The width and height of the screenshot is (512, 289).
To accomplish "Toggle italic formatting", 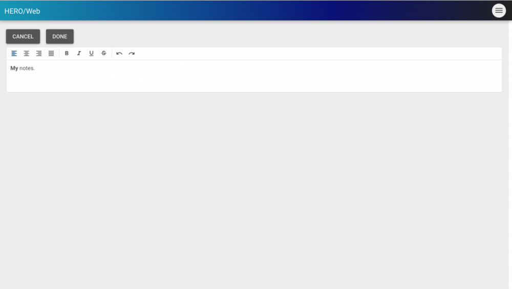I will (x=79, y=53).
